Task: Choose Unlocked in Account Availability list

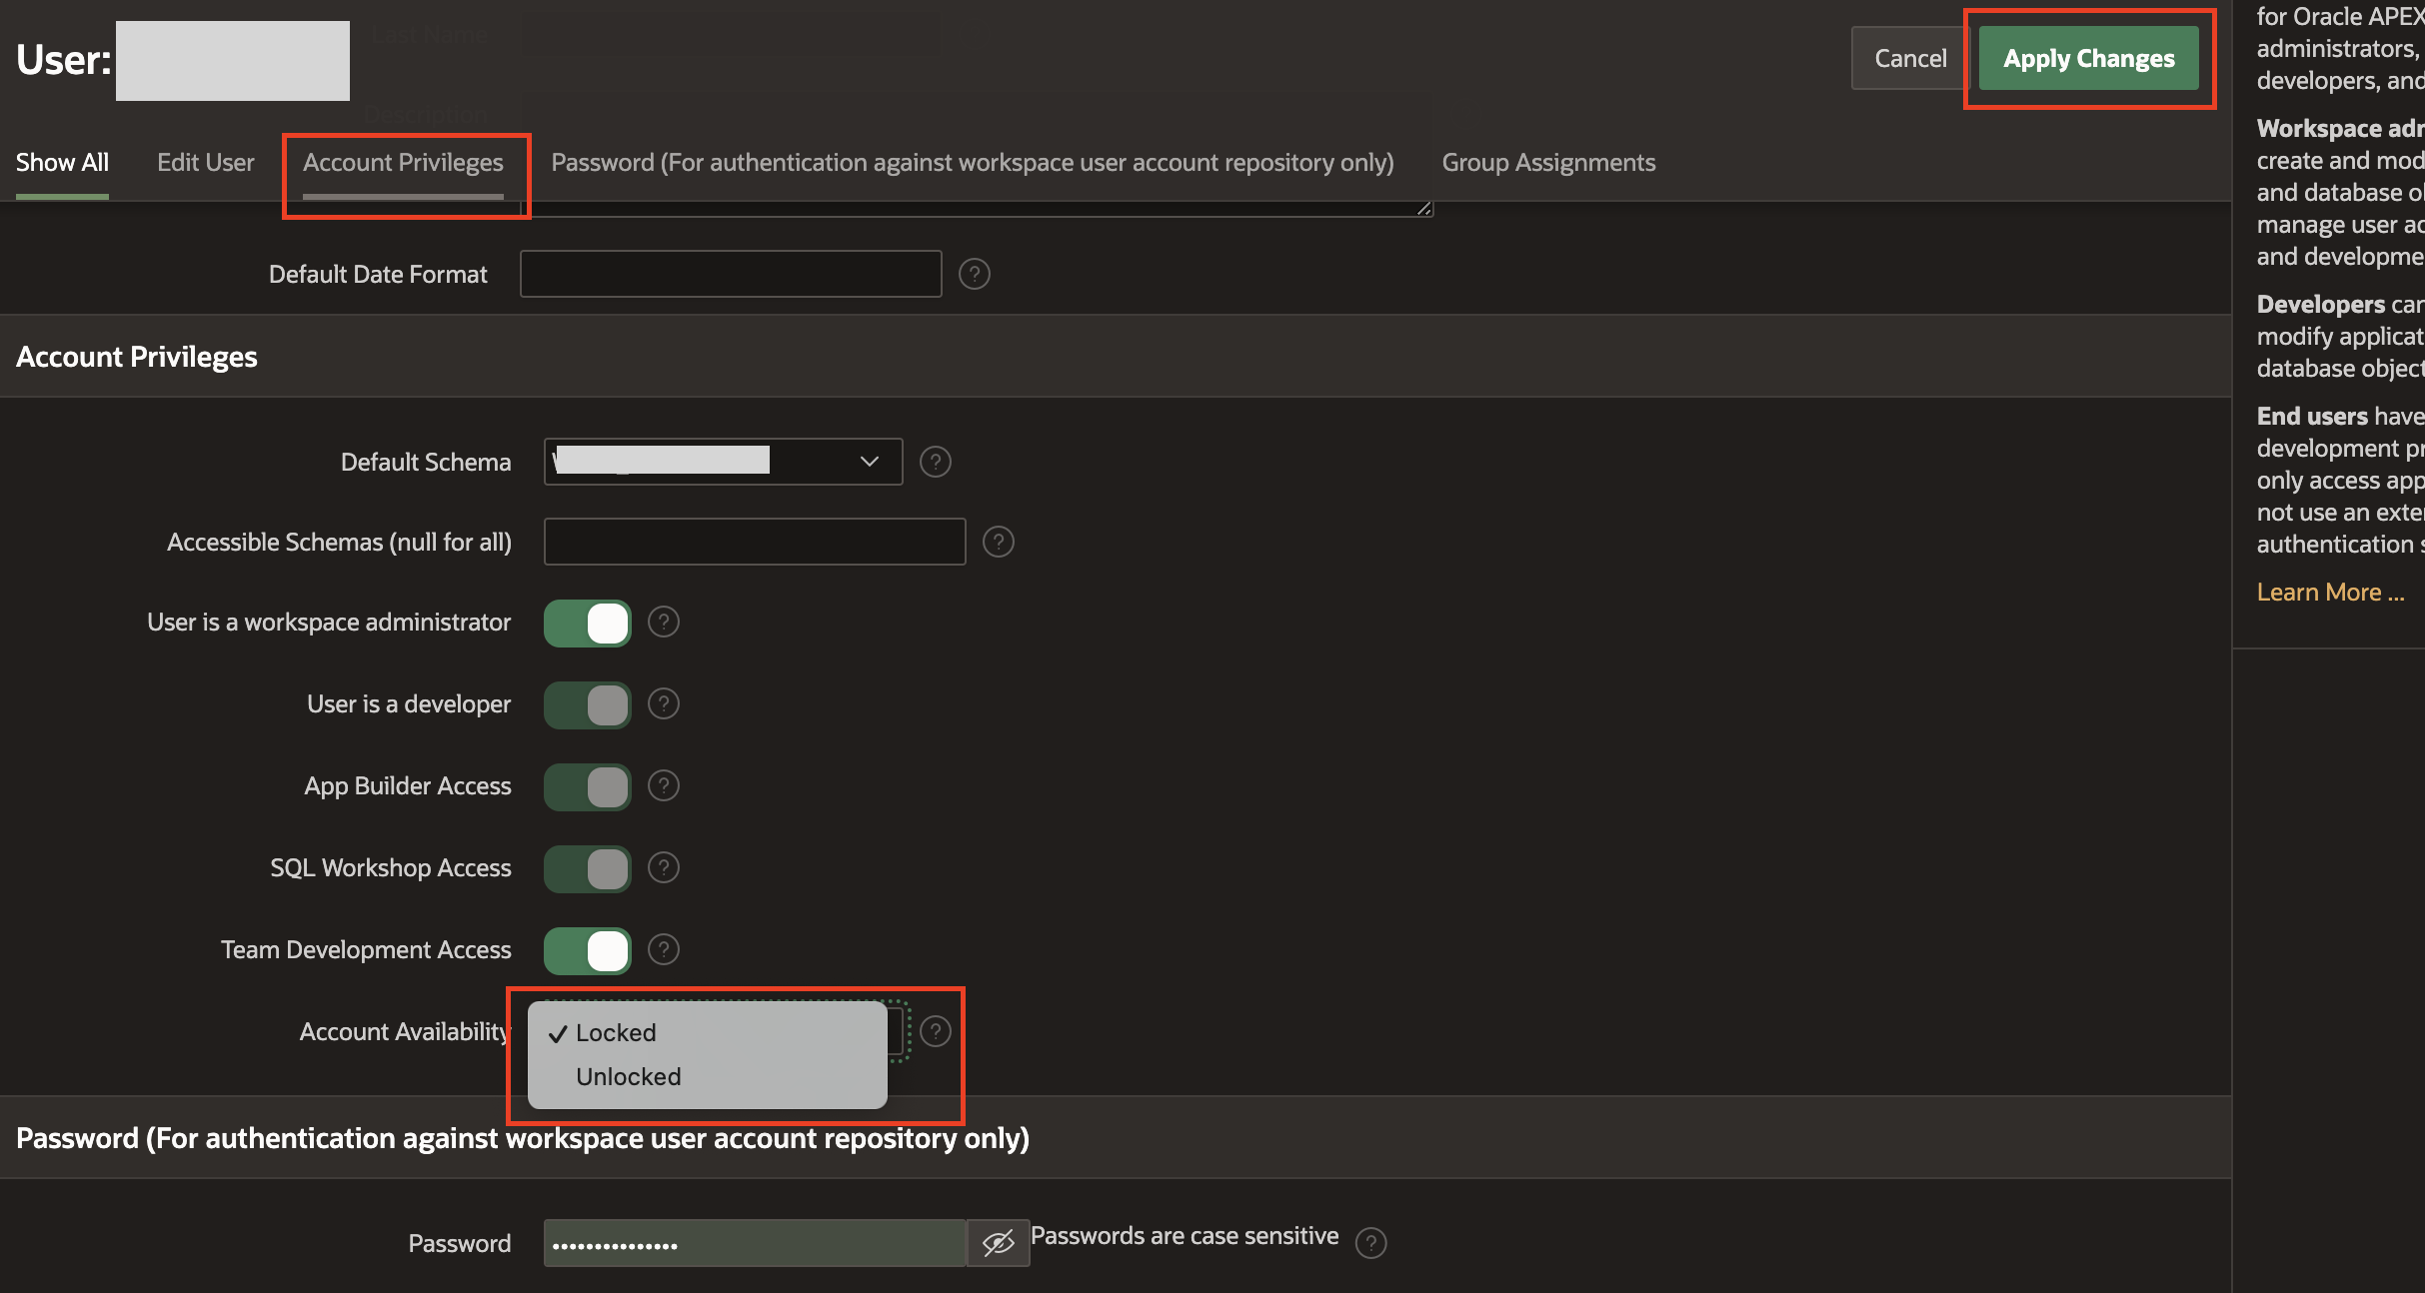Action: coord(628,1076)
